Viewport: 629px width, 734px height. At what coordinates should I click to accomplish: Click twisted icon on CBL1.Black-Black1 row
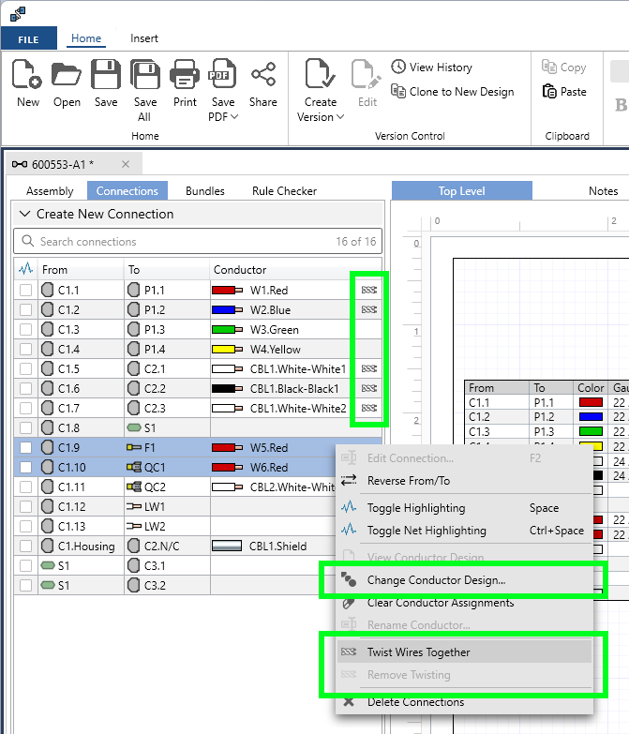tap(368, 388)
